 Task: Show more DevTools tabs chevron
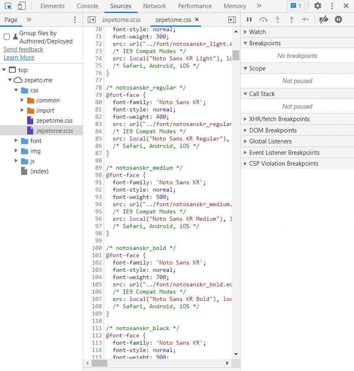coord(259,6)
